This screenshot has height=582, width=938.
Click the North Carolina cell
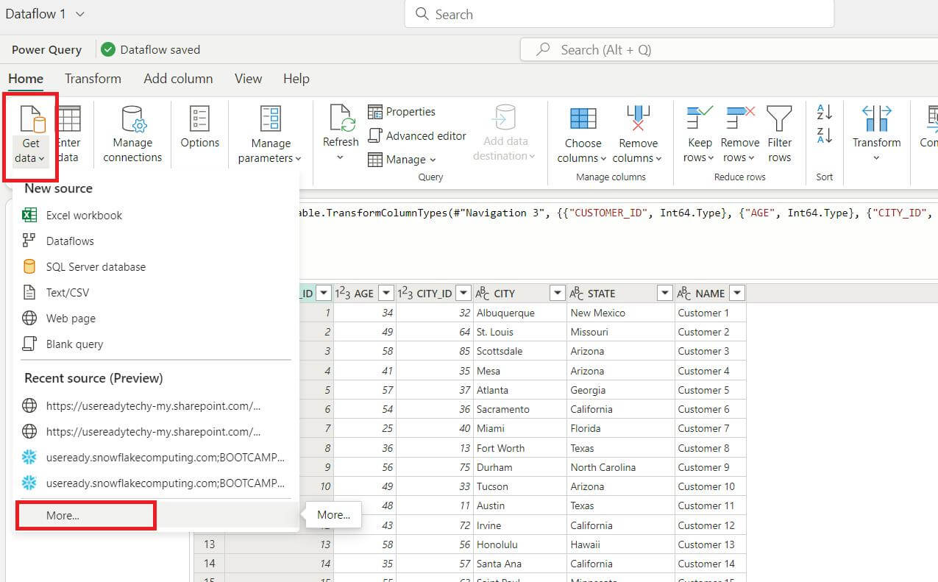(x=621, y=467)
